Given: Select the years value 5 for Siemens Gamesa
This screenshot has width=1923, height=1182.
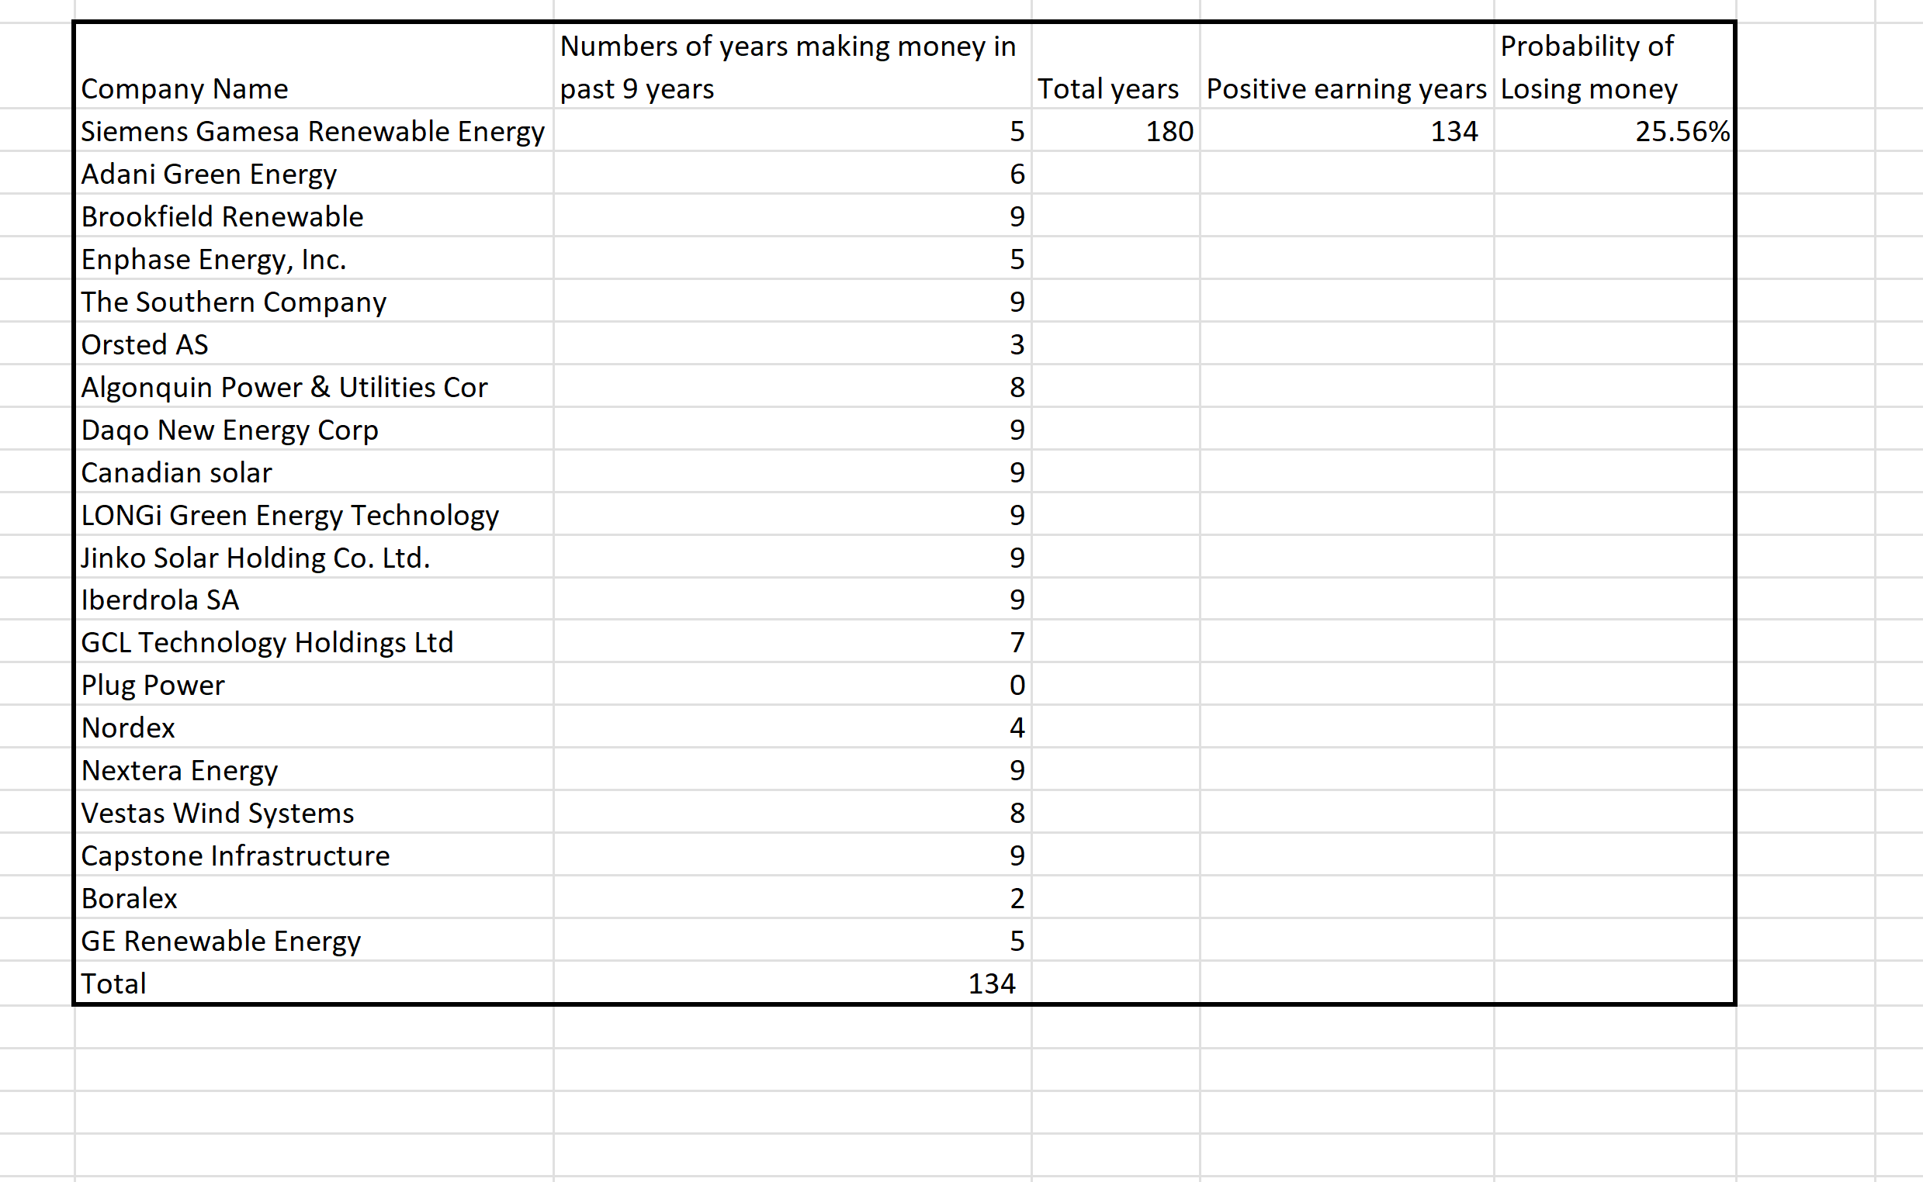Looking at the screenshot, I should [792, 130].
